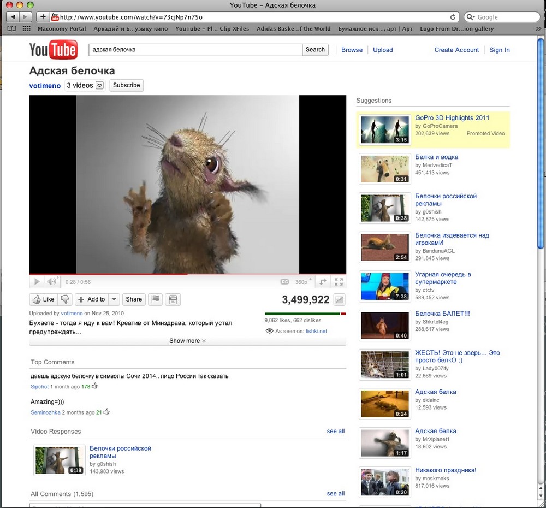Open the fishki.net link
The image size is (546, 508).
(x=316, y=331)
